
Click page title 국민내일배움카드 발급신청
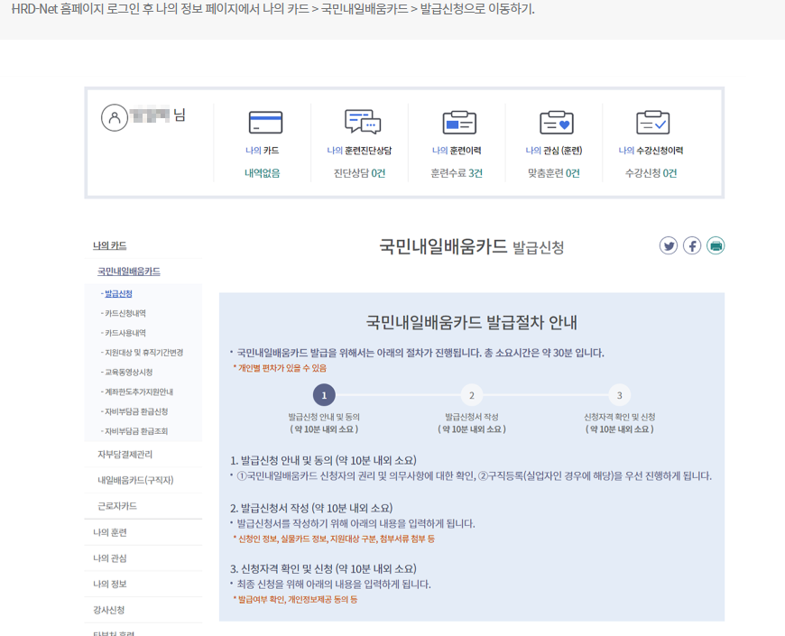pyautogui.click(x=472, y=246)
